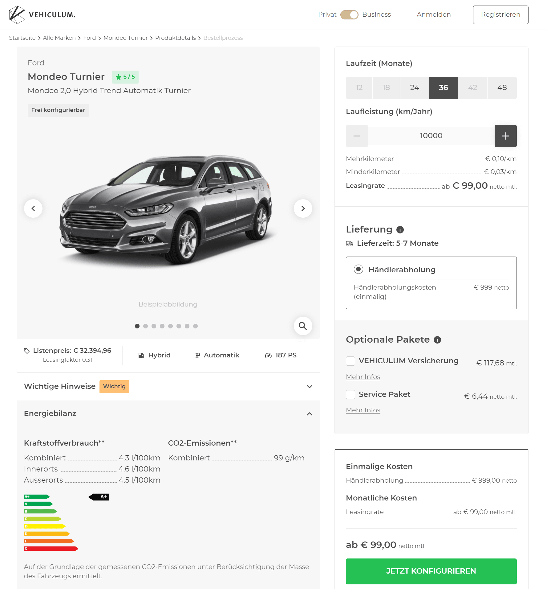Jump to the second carousel dot
The width and height of the screenshot is (547, 589).
tap(146, 326)
